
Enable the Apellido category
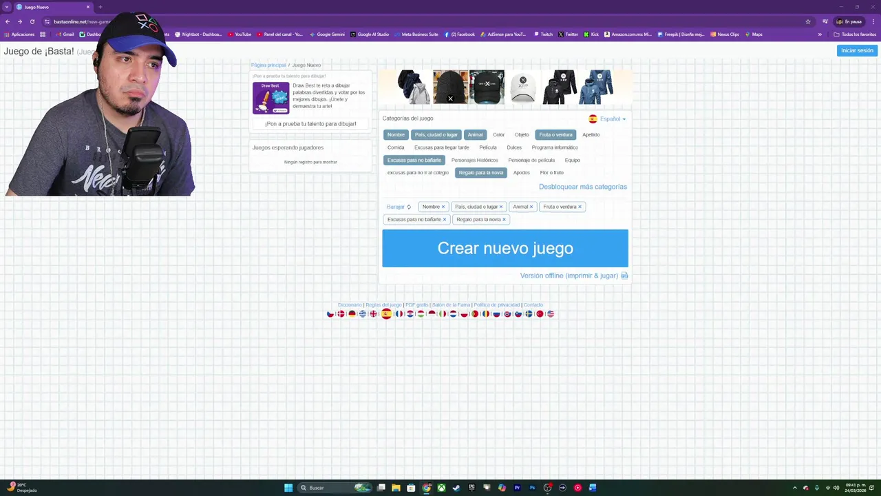[591, 135]
